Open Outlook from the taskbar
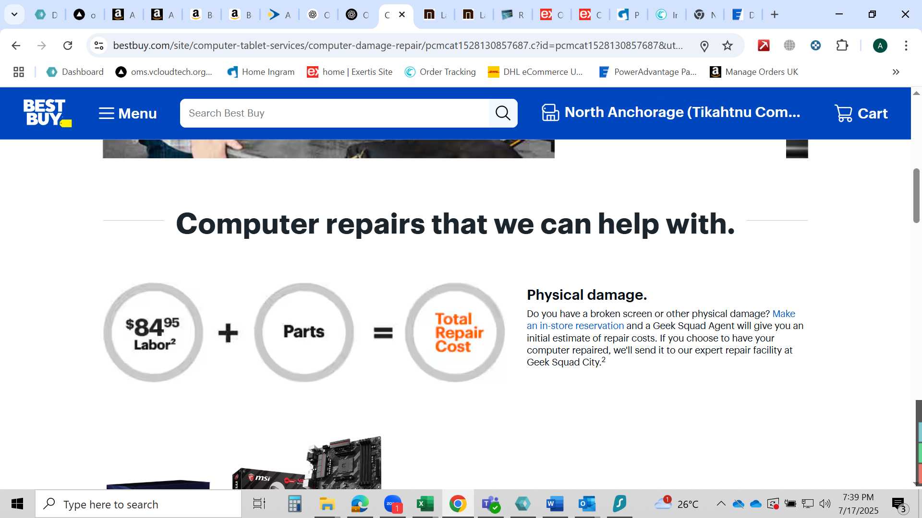 587,504
